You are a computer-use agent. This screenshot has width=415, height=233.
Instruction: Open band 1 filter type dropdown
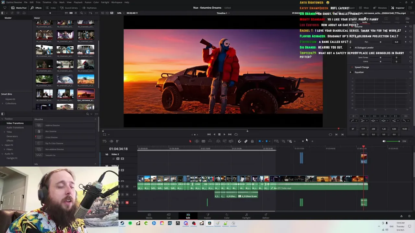pyautogui.click(x=354, y=121)
